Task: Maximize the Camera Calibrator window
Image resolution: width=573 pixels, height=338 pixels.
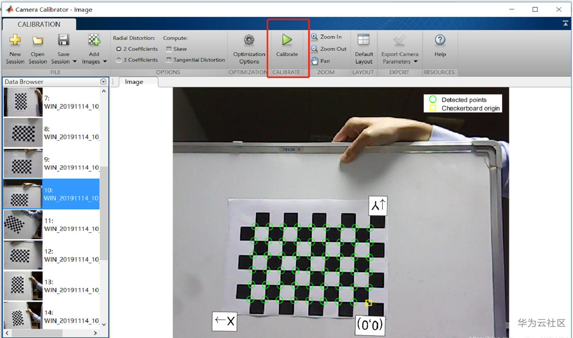Action: (535, 9)
